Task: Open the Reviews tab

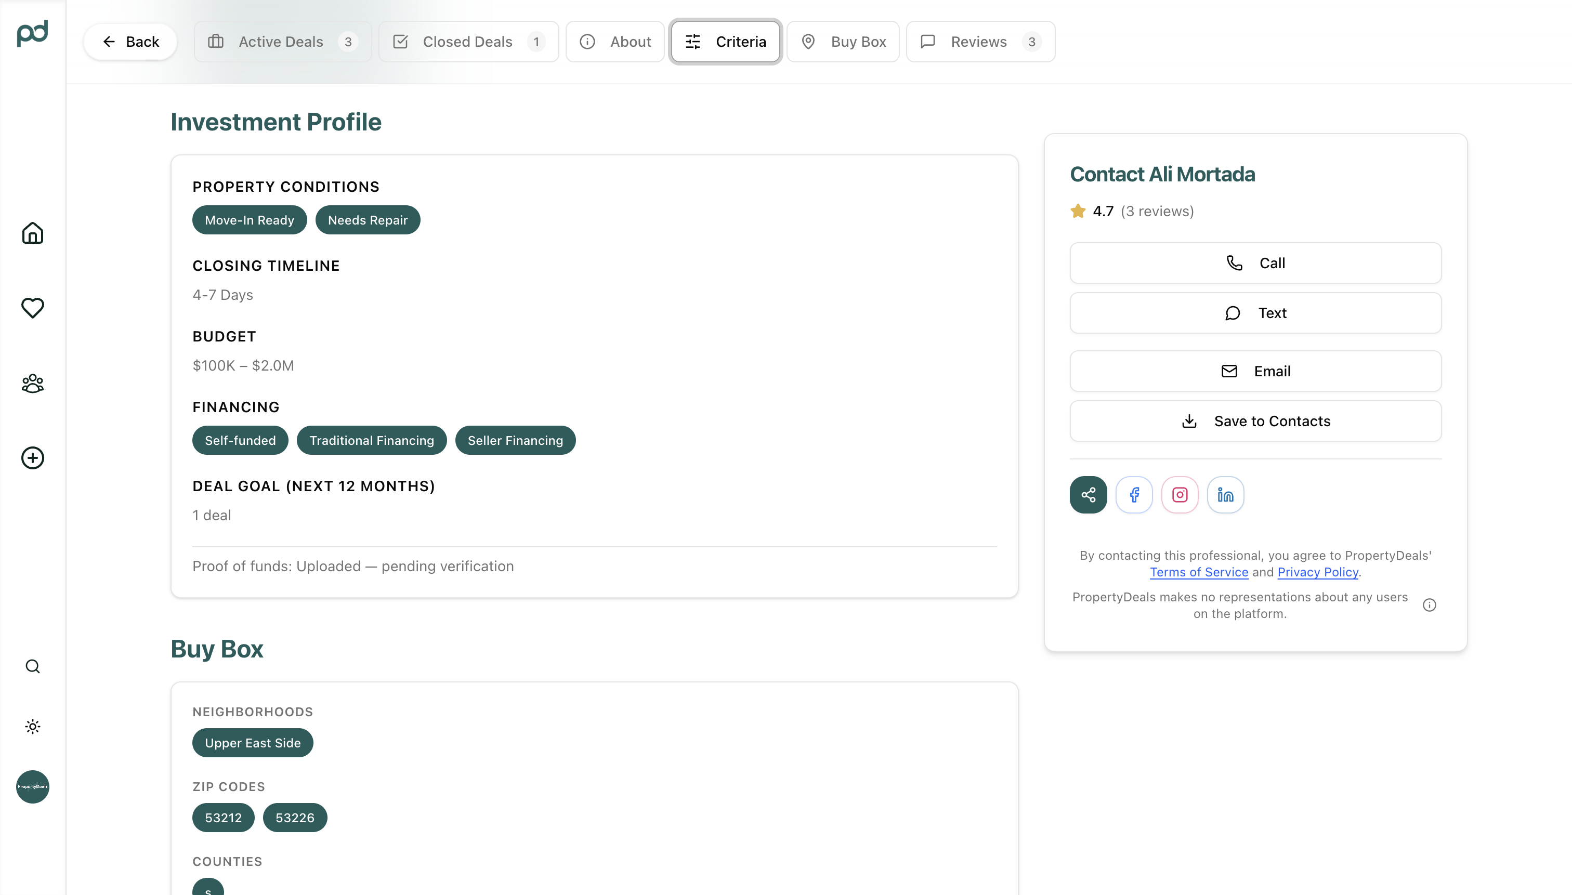Action: click(x=980, y=42)
